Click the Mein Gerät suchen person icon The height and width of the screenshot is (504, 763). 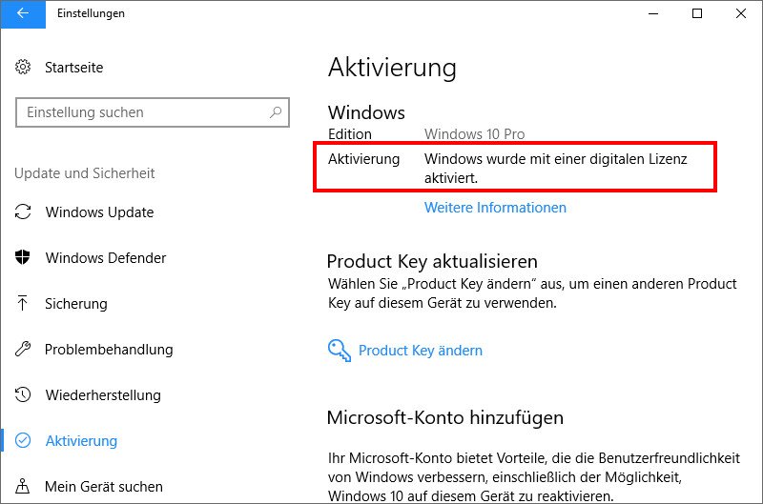click(22, 486)
